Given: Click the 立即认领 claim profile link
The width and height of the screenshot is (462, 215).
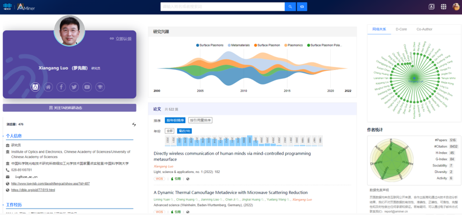Looking at the screenshot, I should pos(121,39).
